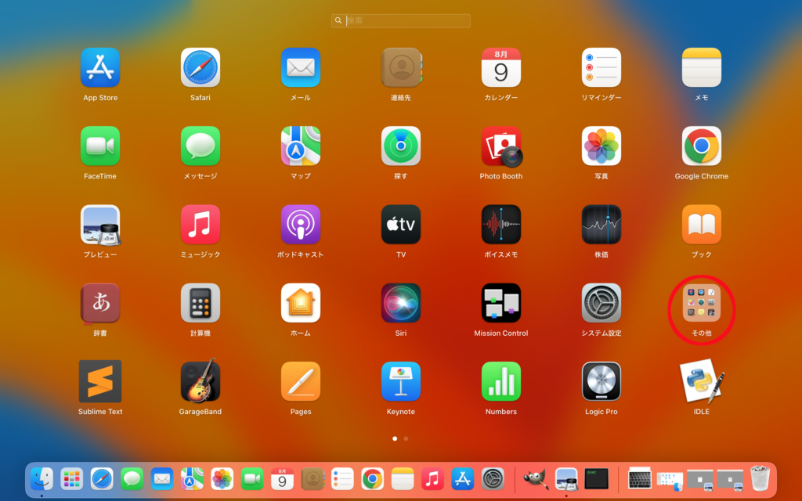Open Finder from the Dock

[42, 479]
